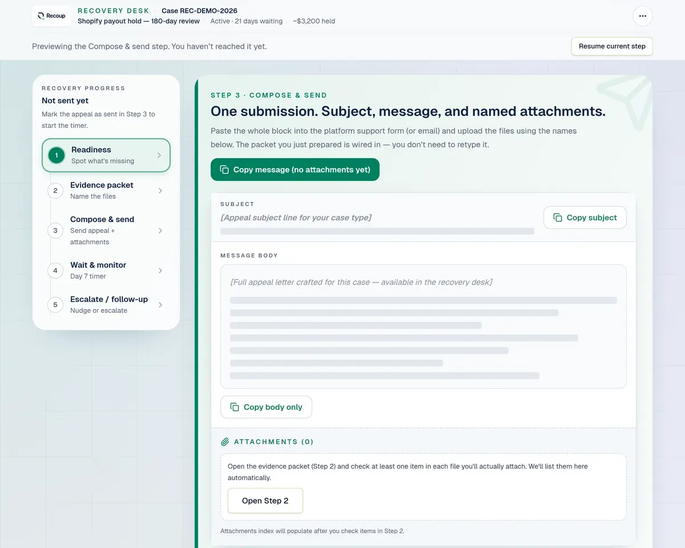685x548 pixels.
Task: Click Copy message (no attachments yet) button
Action: coord(295,170)
